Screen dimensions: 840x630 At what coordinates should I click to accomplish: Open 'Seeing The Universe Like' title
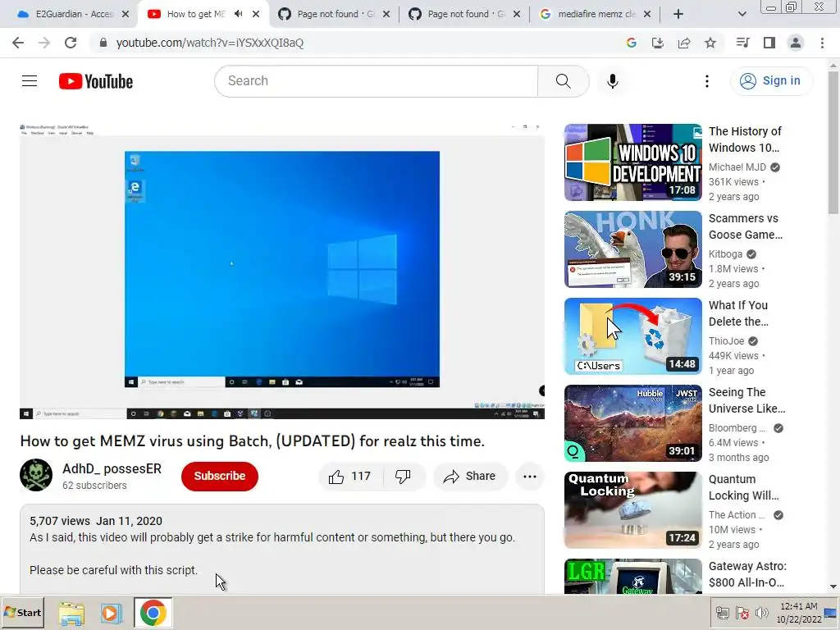[x=746, y=400]
